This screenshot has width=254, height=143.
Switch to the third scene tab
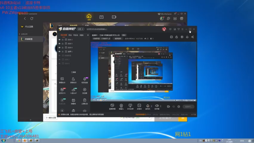[76, 35]
